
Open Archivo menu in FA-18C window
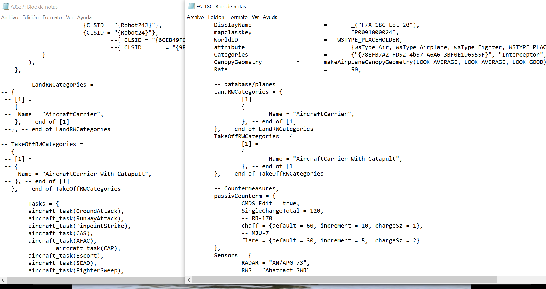tap(195, 17)
